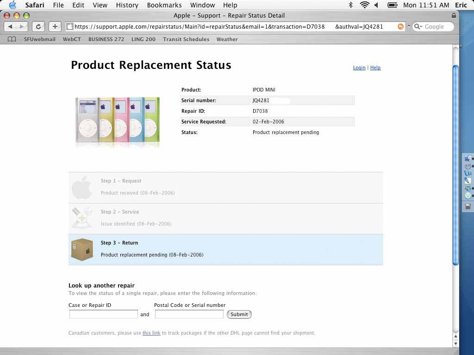Click the URL address bar
474x355 pixels.
235,26
